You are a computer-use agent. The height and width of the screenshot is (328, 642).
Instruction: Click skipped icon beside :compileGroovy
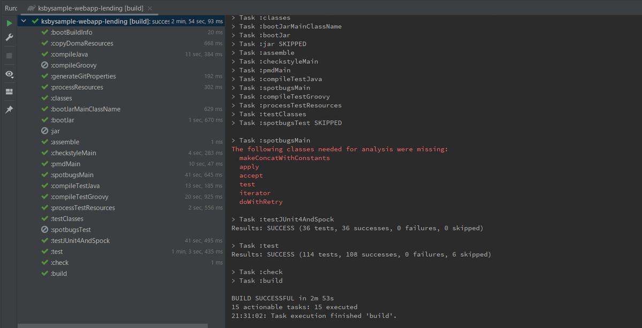coord(45,65)
